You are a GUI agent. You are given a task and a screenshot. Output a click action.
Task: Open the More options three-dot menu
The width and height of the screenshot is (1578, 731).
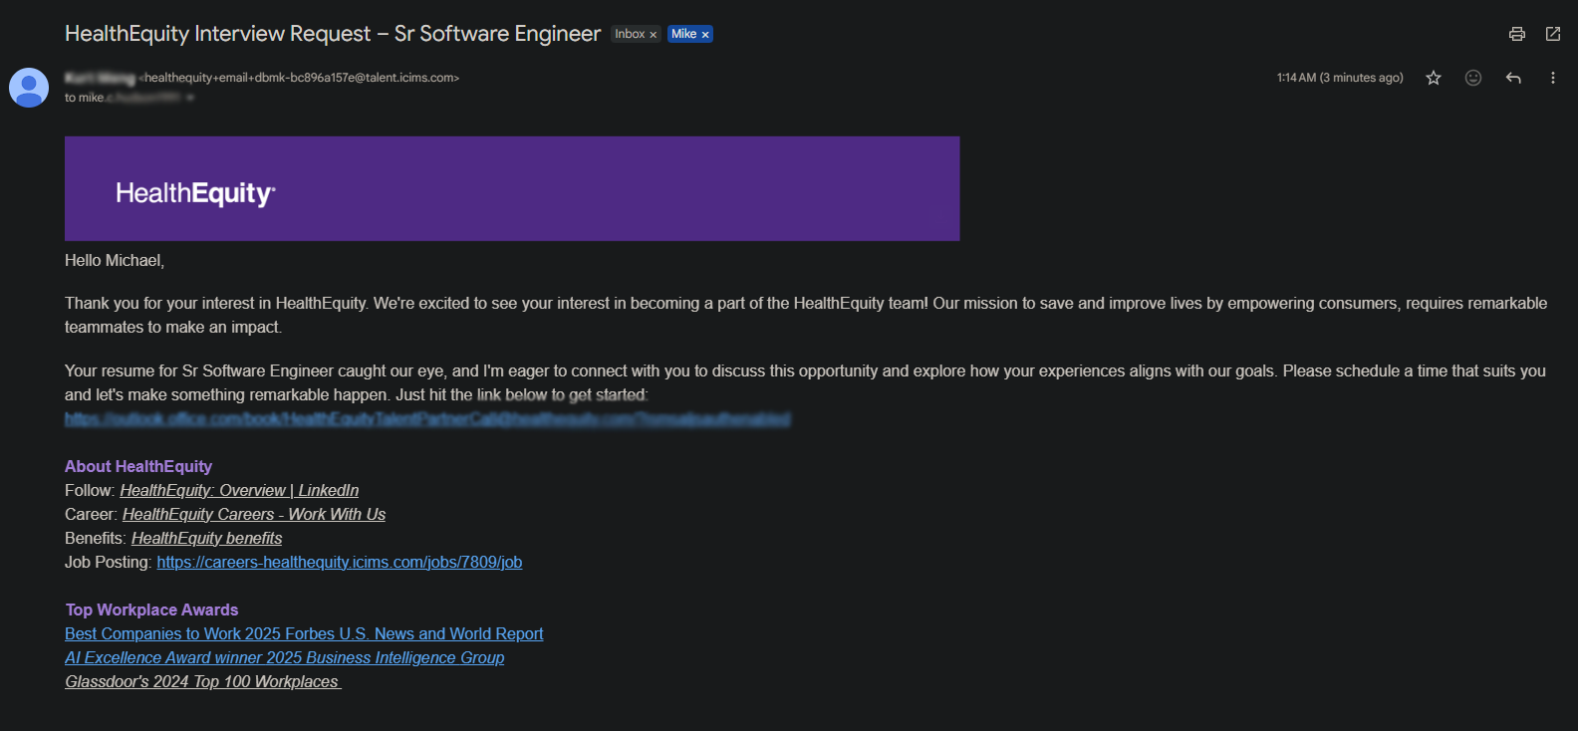1552,78
